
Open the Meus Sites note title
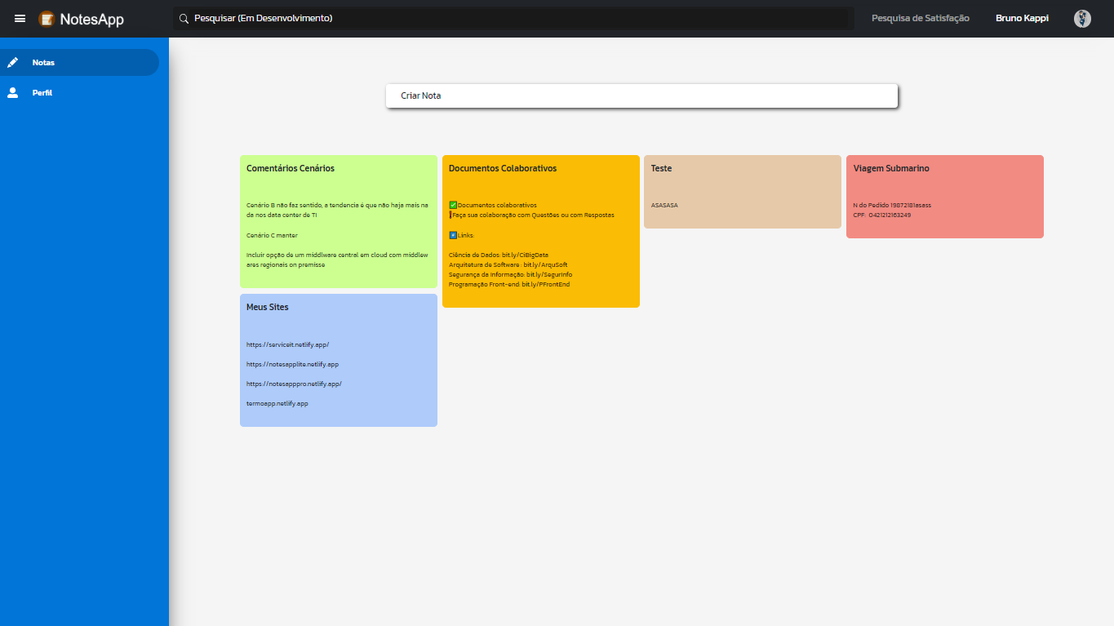pos(268,307)
